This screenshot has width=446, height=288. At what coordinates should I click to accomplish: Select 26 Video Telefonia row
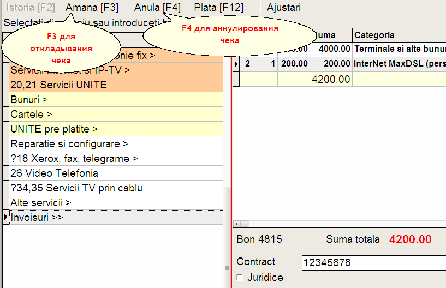click(116, 173)
